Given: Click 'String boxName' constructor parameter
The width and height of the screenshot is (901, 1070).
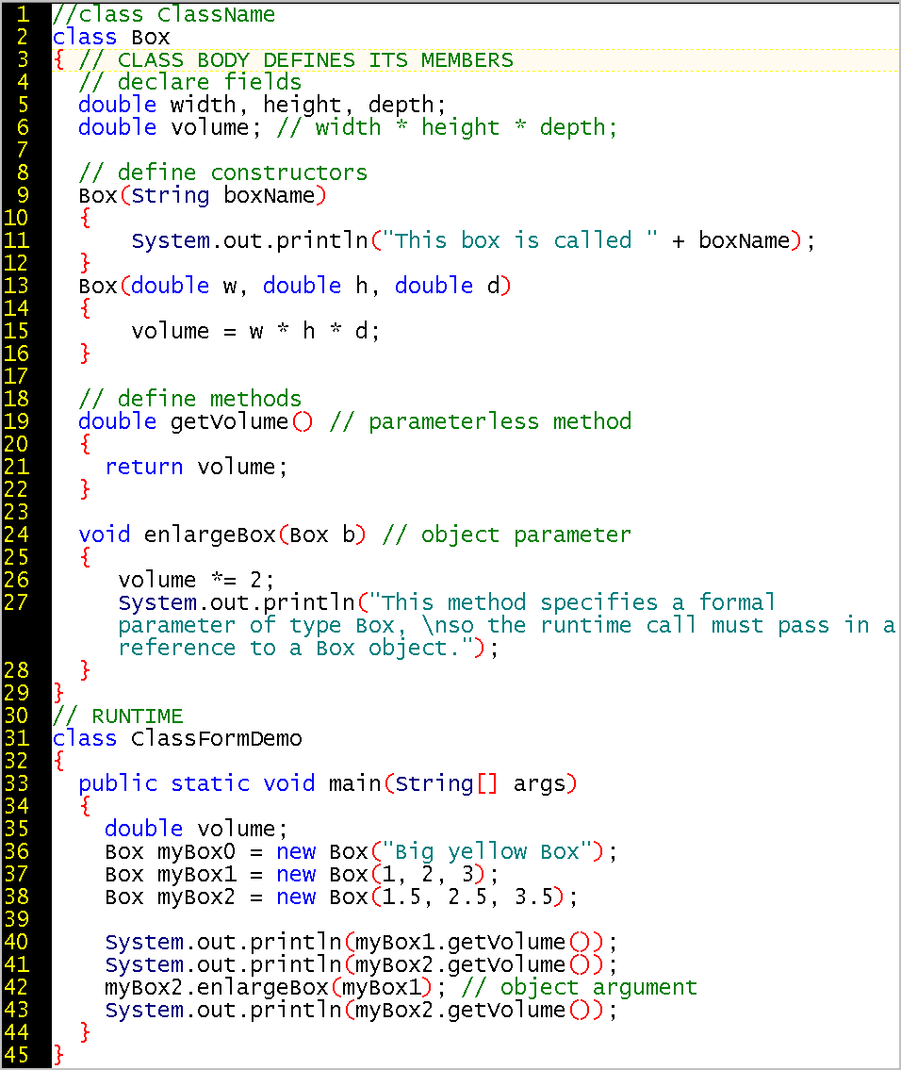Looking at the screenshot, I should pos(223,195).
